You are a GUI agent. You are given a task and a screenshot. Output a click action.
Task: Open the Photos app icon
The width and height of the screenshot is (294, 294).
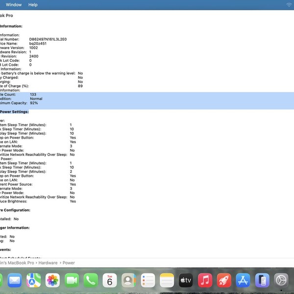coord(52,280)
